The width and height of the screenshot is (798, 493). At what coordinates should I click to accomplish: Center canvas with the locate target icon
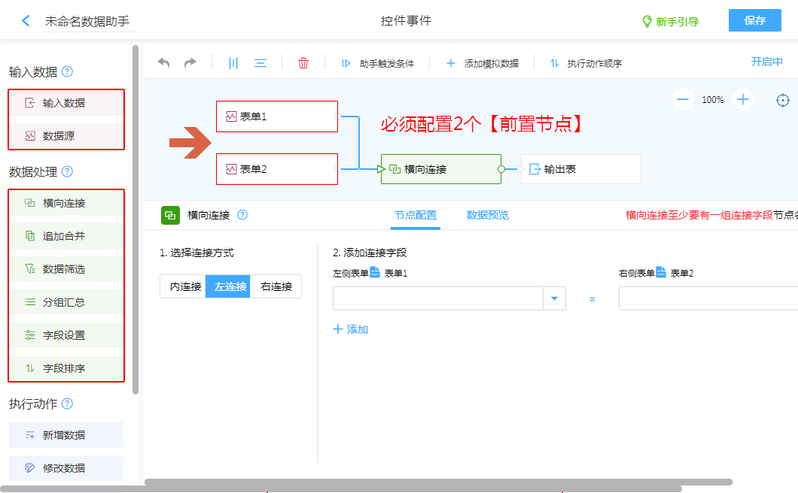coord(783,100)
